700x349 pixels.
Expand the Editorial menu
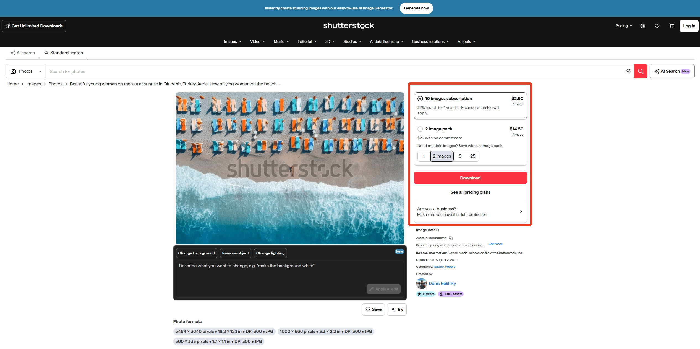click(x=307, y=41)
